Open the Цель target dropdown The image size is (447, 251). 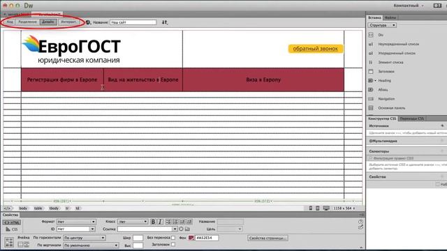coord(230,229)
